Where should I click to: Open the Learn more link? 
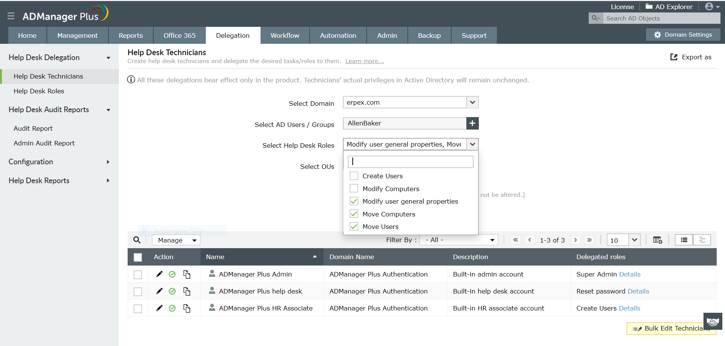(365, 61)
